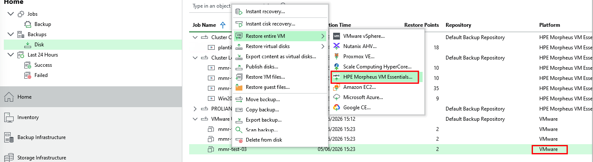The image size is (593, 162).
Task: Select the plantil VM row
Action: [391, 48]
